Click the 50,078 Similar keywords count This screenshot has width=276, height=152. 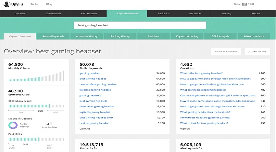click(87, 64)
